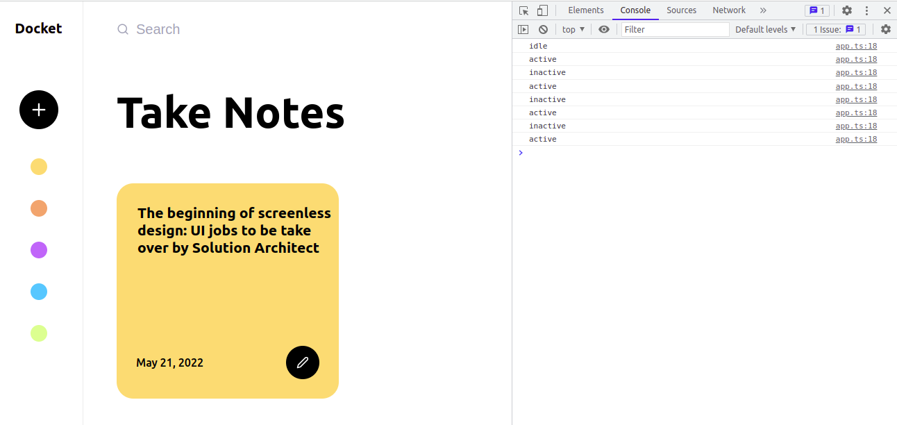Open the DevTools three-dot customize menu
Image resolution: width=897 pixels, height=425 pixels.
tap(866, 10)
